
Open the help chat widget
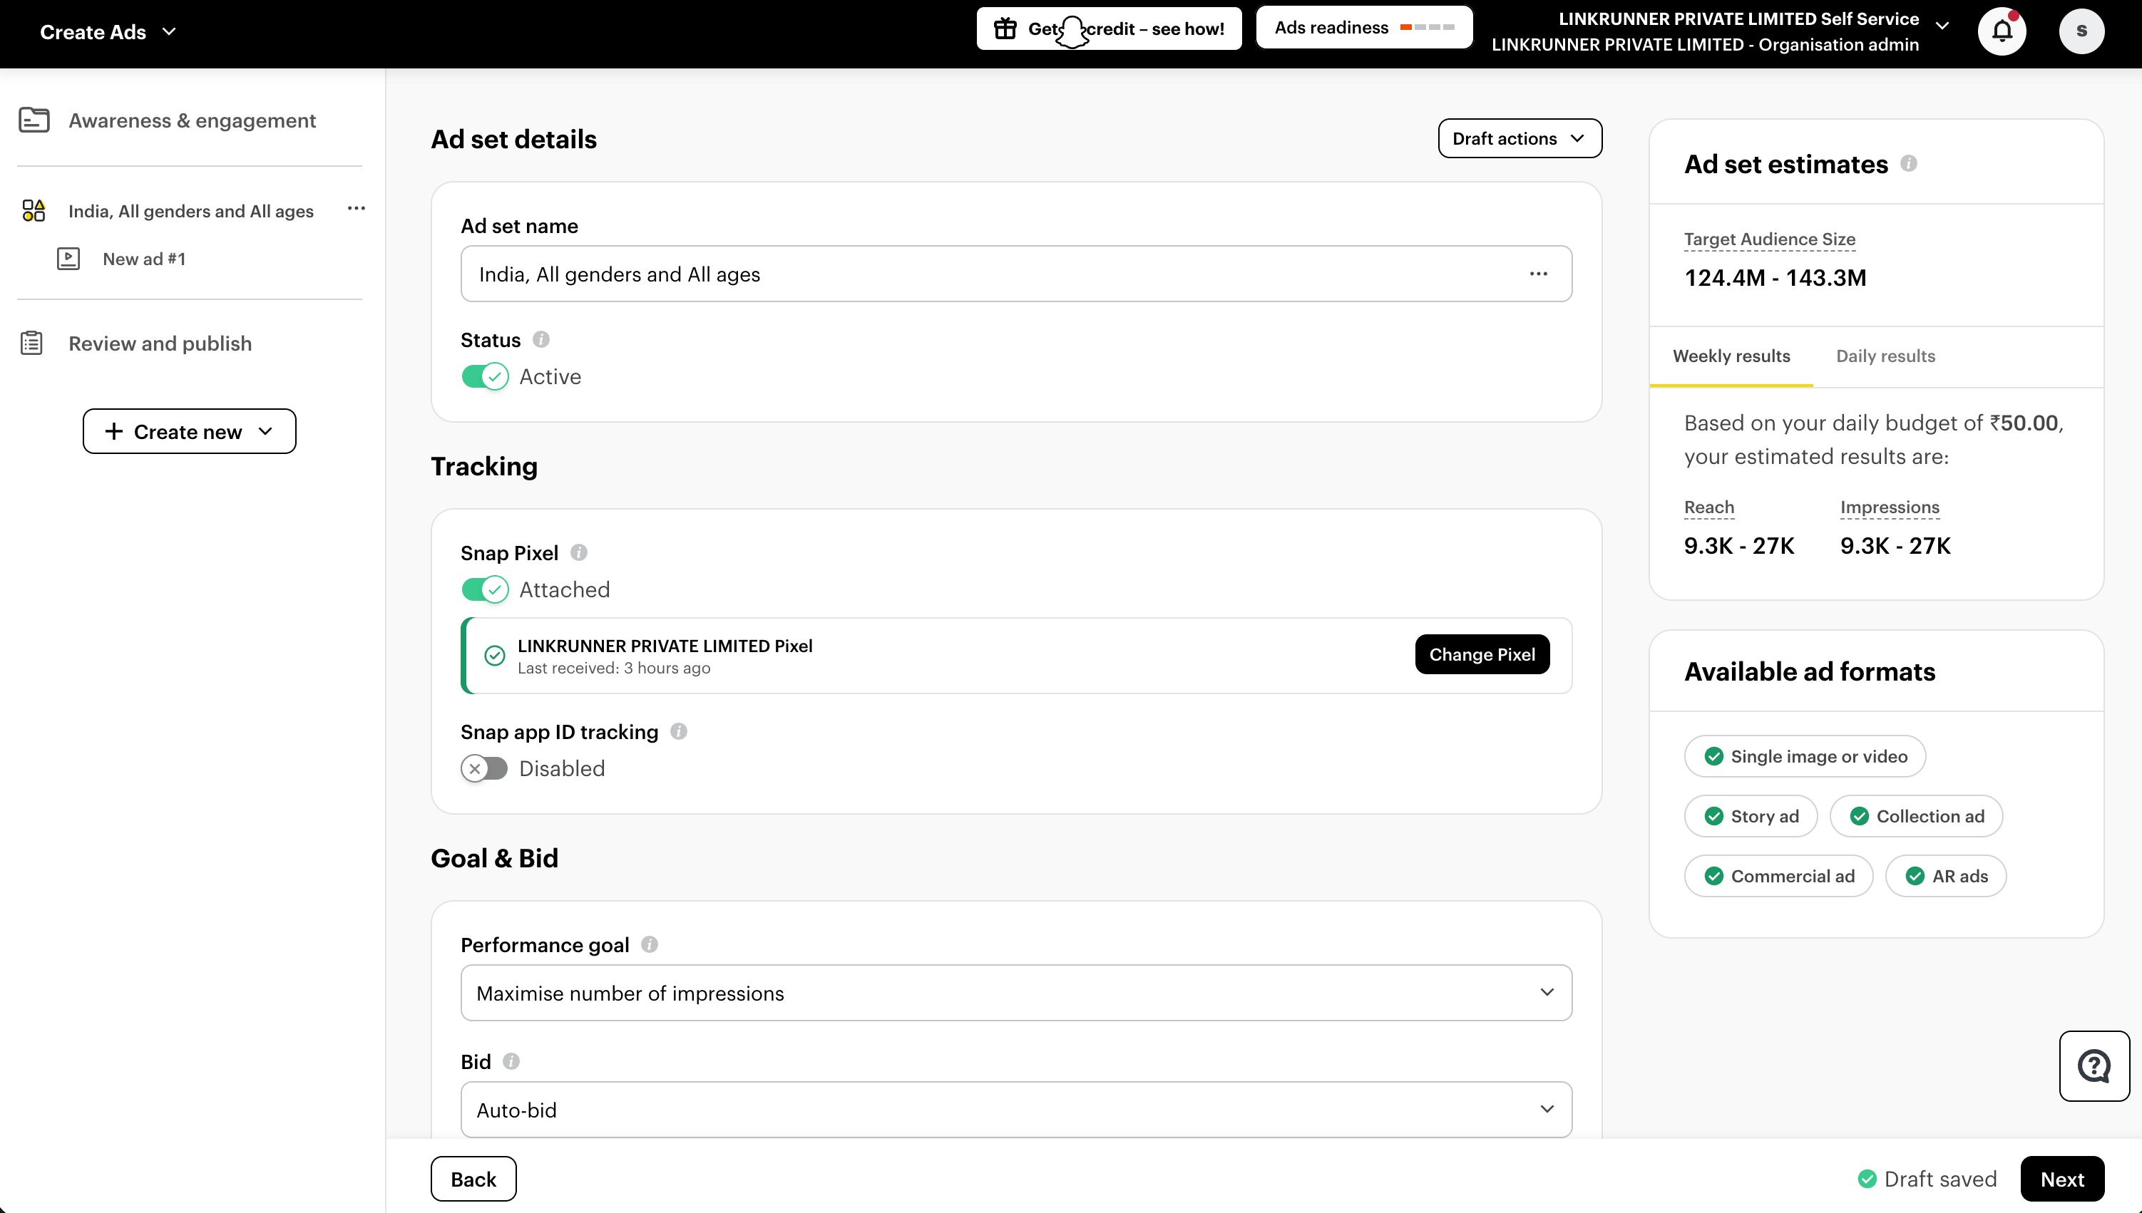(2094, 1065)
